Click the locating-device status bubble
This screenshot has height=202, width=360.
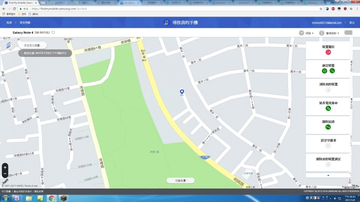point(32,45)
